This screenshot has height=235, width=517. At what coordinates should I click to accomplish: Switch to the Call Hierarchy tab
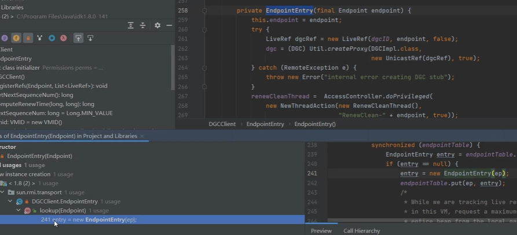click(361, 230)
